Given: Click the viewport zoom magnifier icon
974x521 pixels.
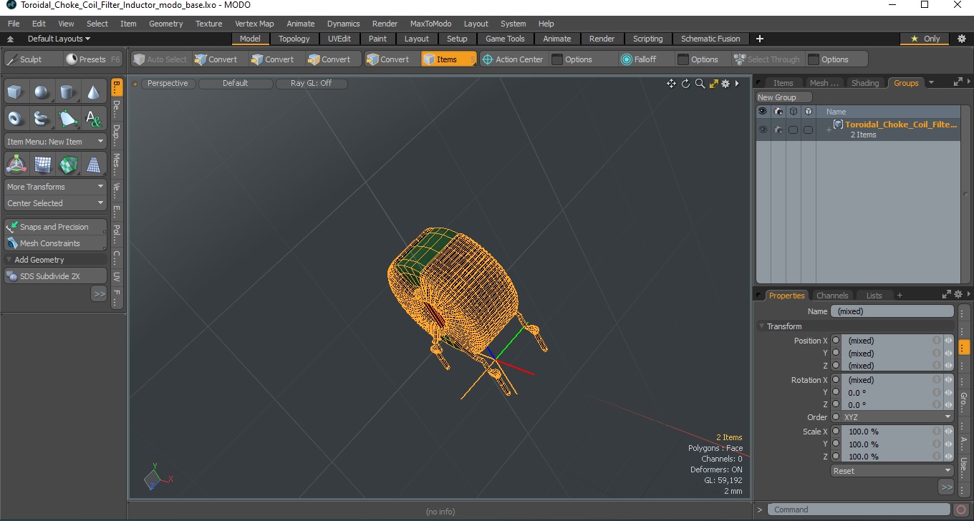Looking at the screenshot, I should 700,84.
